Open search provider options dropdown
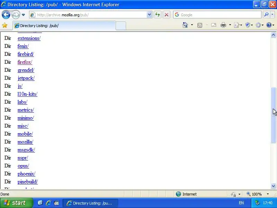This screenshot has height=208, width=277. pyautogui.click(x=272, y=15)
